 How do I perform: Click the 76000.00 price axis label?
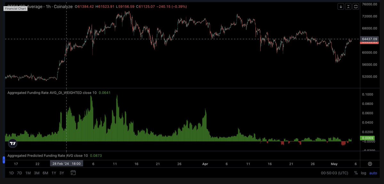(370, 4)
